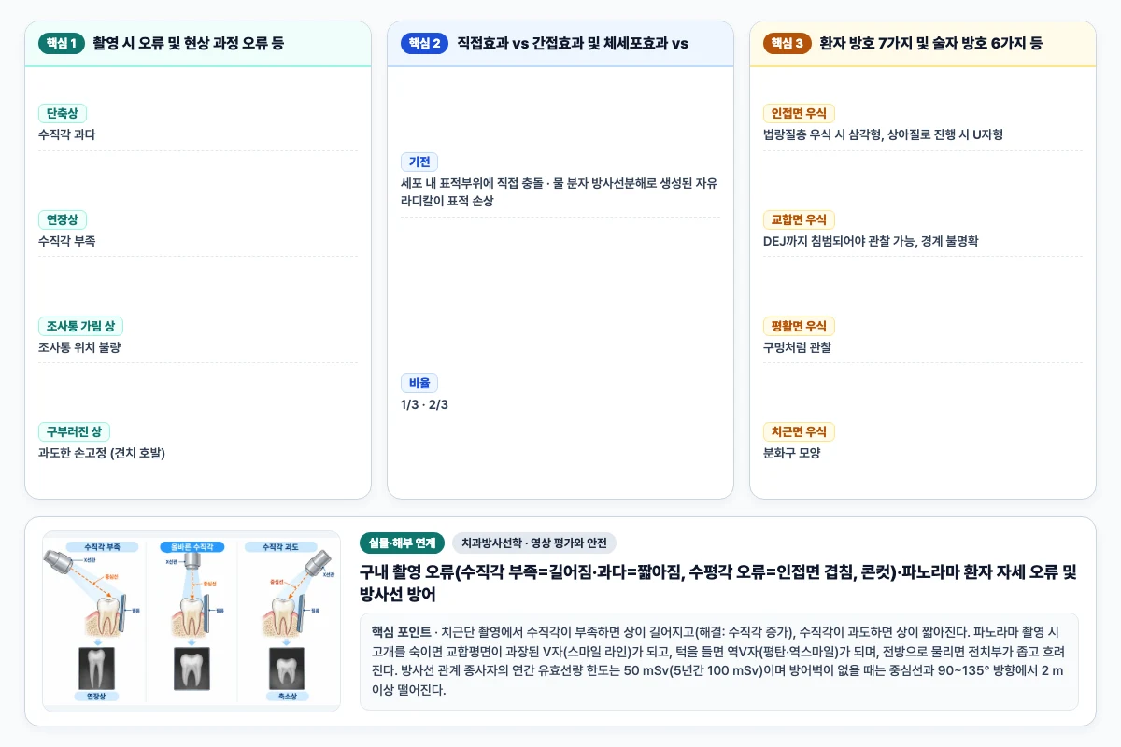Click the 치근면 우식 tag
The width and height of the screenshot is (1121, 747).
tap(799, 431)
